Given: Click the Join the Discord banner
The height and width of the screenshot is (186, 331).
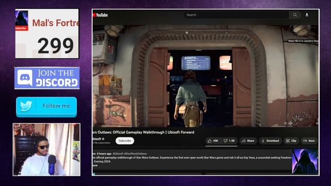Looking at the screenshot, I should click(x=47, y=78).
